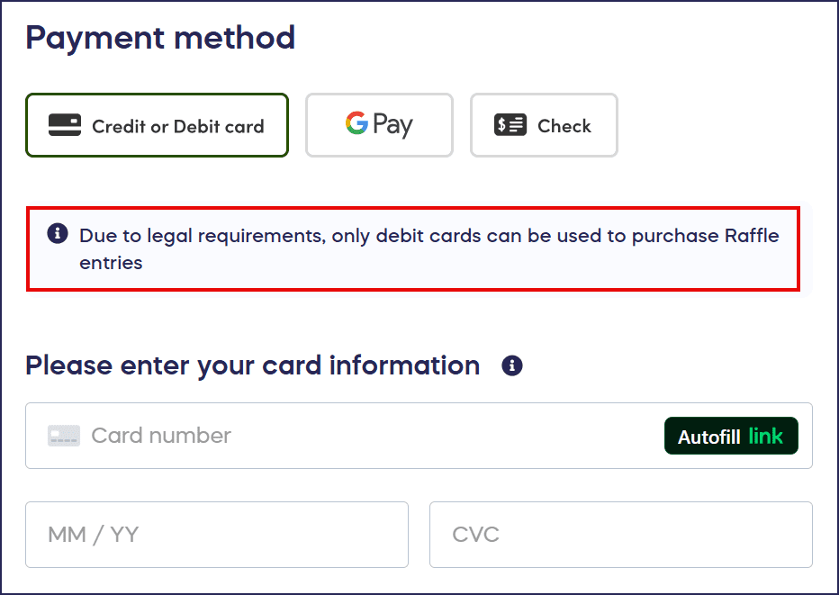
Task: Choose the Pay text of Google Pay
Action: [x=393, y=125]
